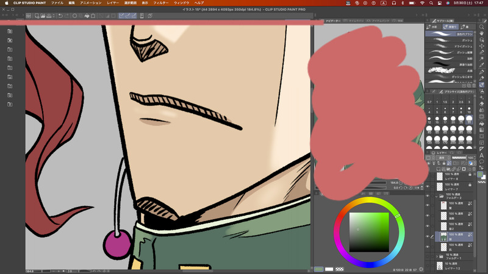The width and height of the screenshot is (488, 274).
Task: Select the Eraser tool
Action: coord(482,104)
